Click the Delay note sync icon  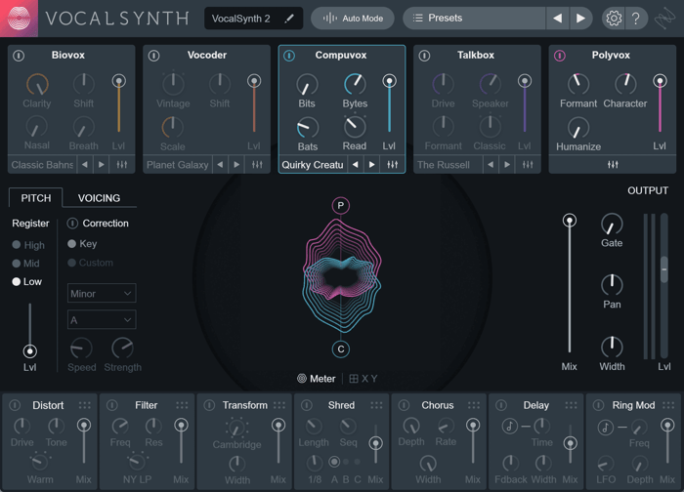click(509, 426)
